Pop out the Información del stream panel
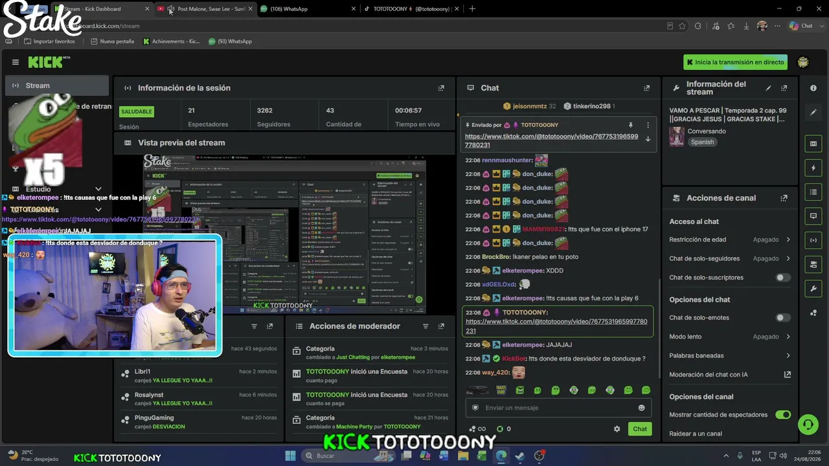This screenshot has width=829, height=466. (784, 88)
